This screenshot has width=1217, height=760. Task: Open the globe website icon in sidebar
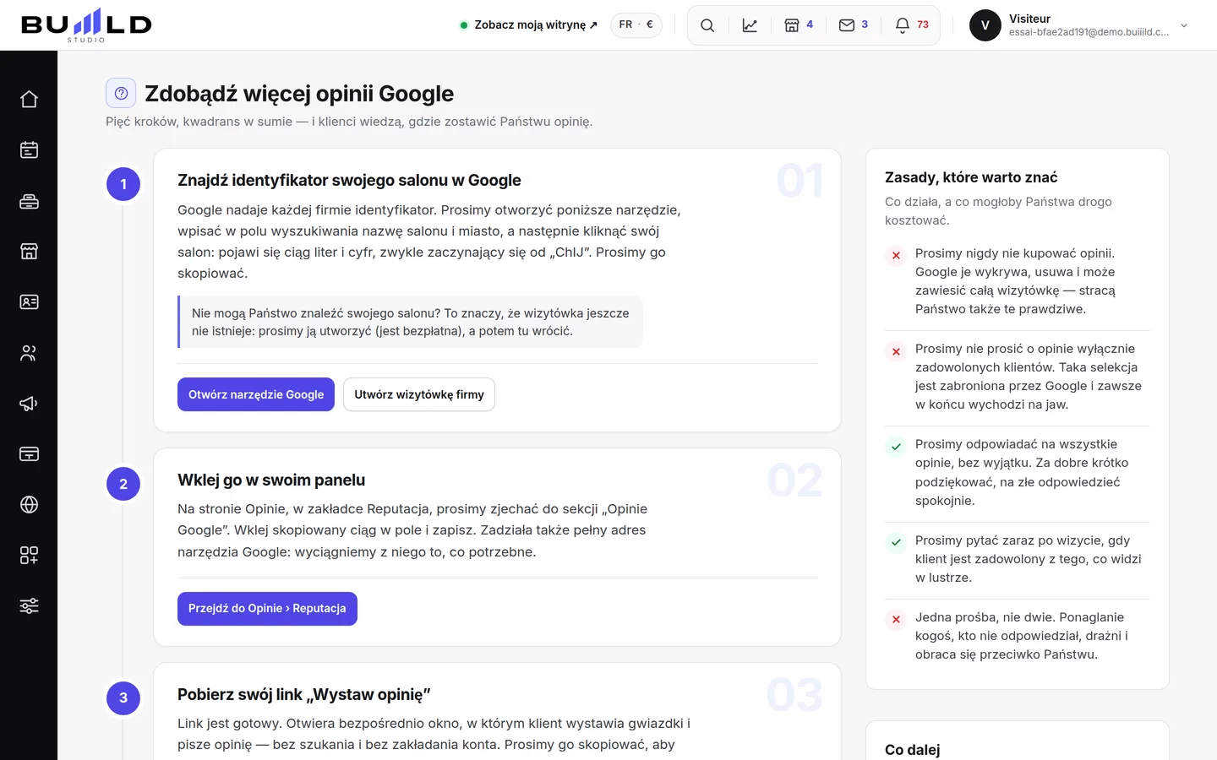click(29, 505)
